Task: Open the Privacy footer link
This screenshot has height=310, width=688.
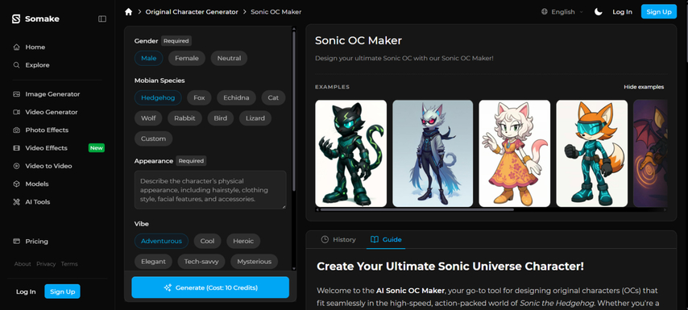Action: click(x=46, y=264)
